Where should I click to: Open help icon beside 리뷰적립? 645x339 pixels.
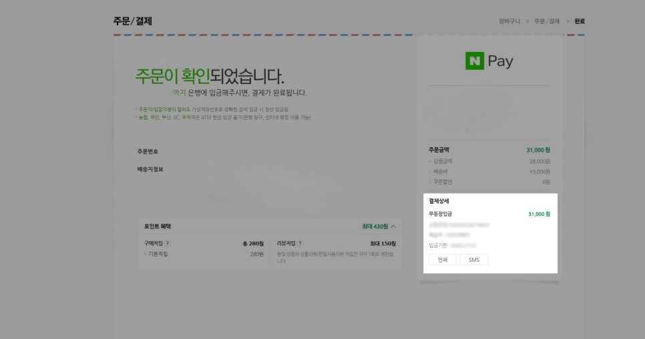click(x=300, y=243)
